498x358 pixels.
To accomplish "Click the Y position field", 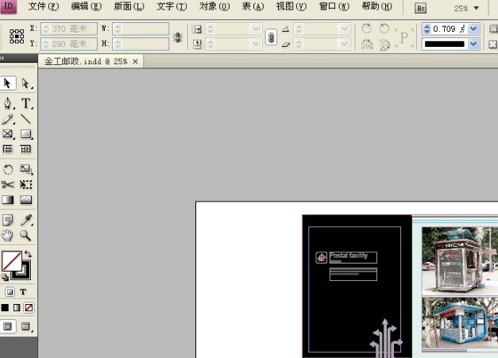I will pyautogui.click(x=69, y=44).
